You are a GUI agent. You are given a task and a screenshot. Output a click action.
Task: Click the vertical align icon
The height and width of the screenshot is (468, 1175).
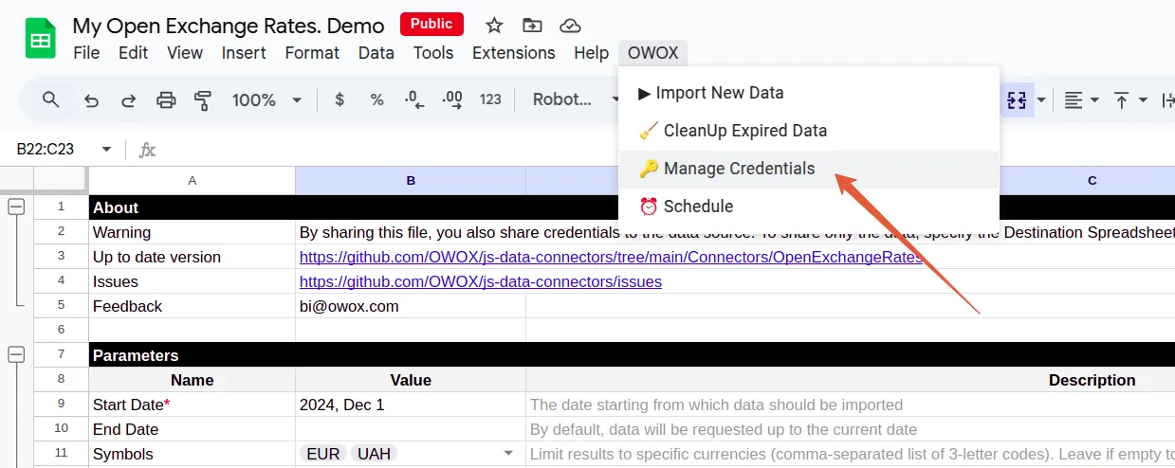click(x=1122, y=99)
